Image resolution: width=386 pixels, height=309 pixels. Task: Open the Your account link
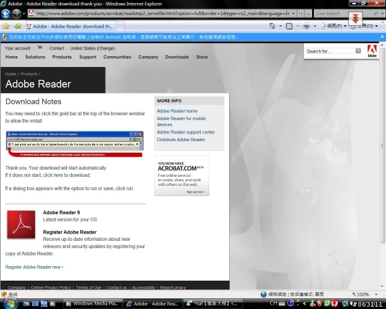pyautogui.click(x=17, y=48)
